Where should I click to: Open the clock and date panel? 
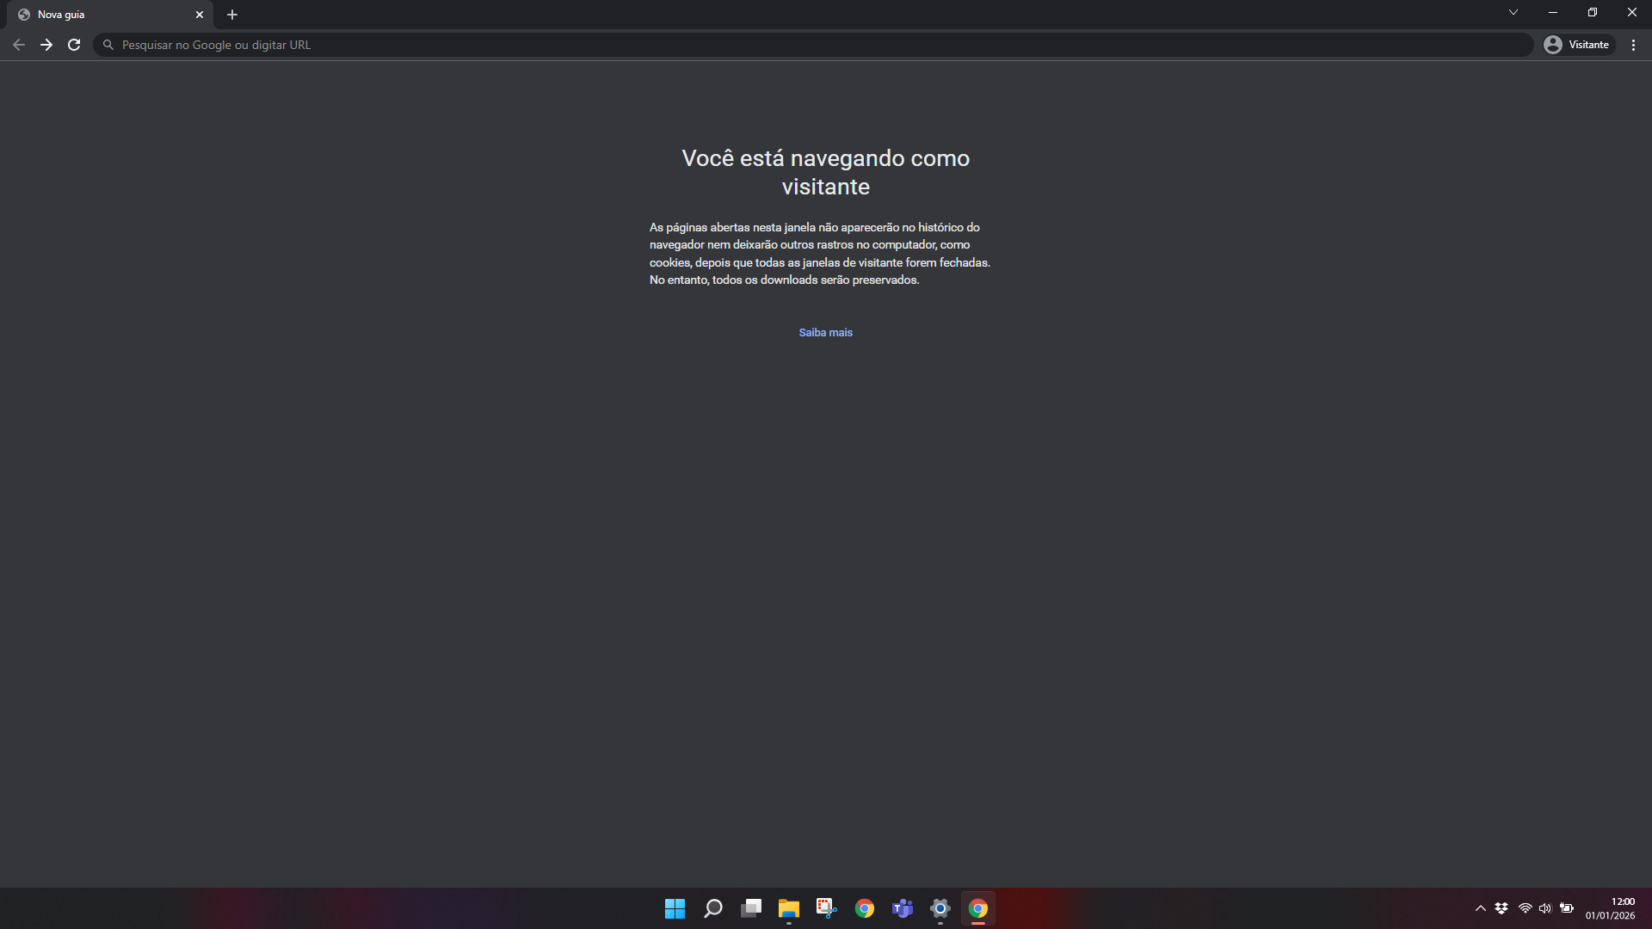pos(1610,908)
